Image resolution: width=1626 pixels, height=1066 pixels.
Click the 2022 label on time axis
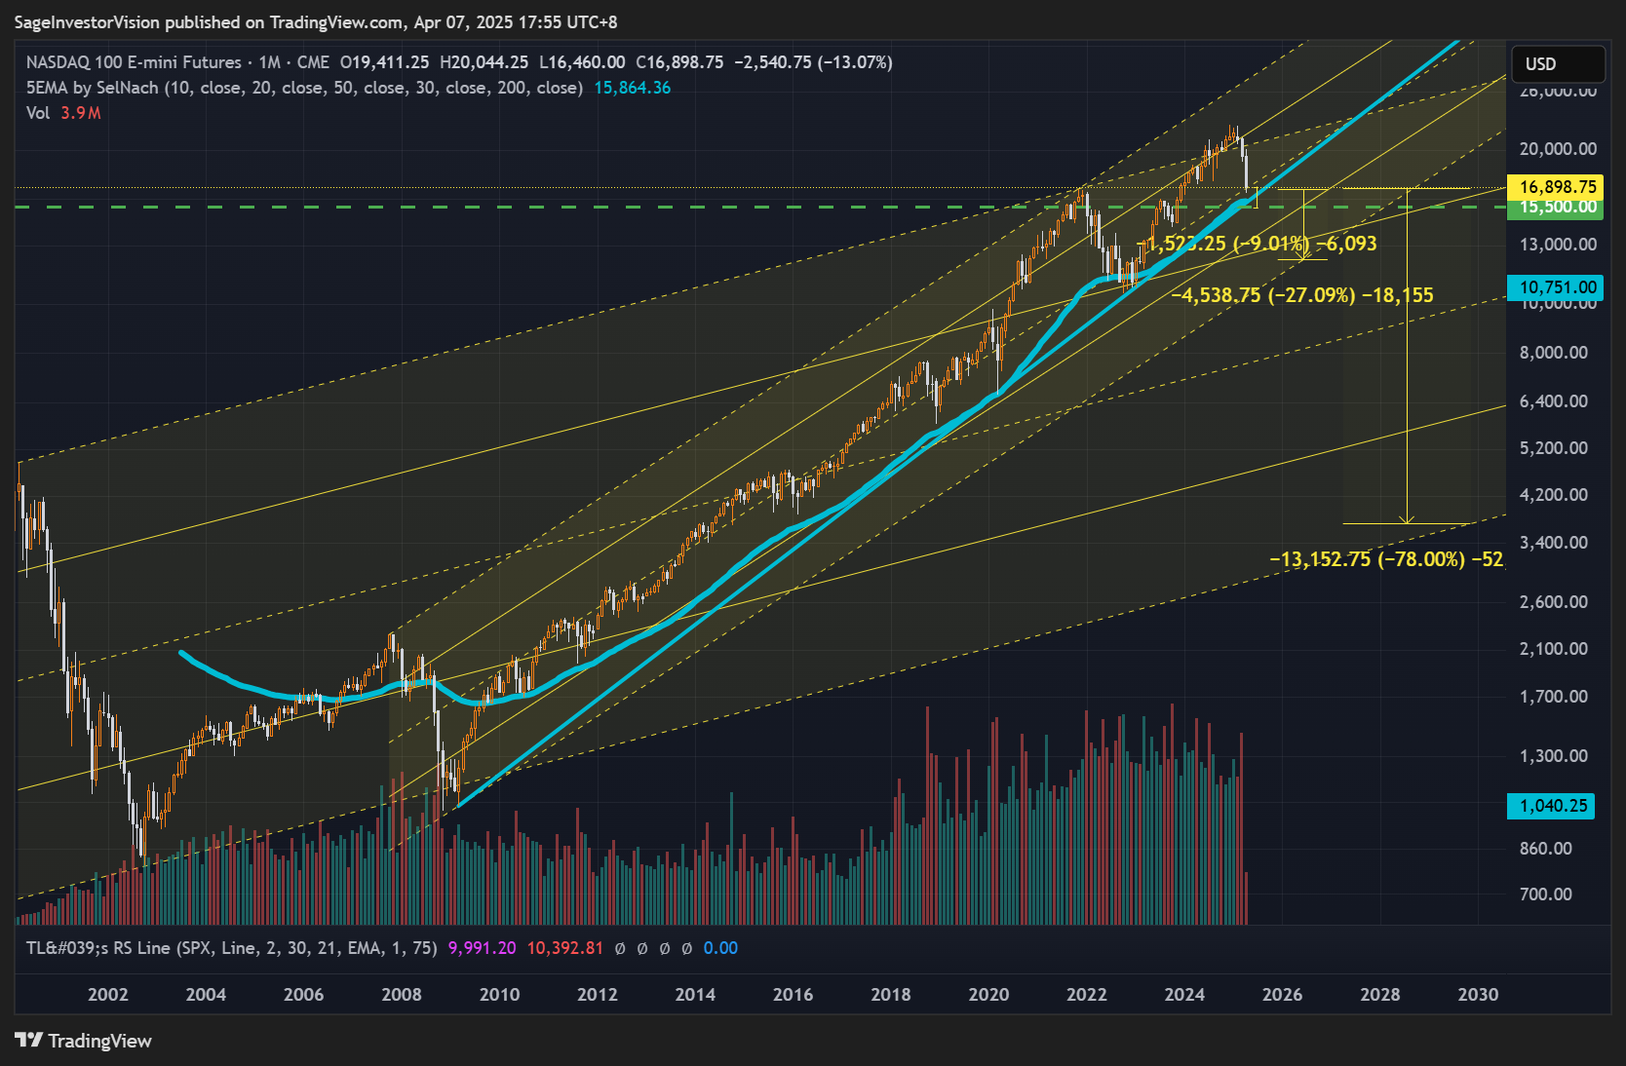(x=1087, y=995)
